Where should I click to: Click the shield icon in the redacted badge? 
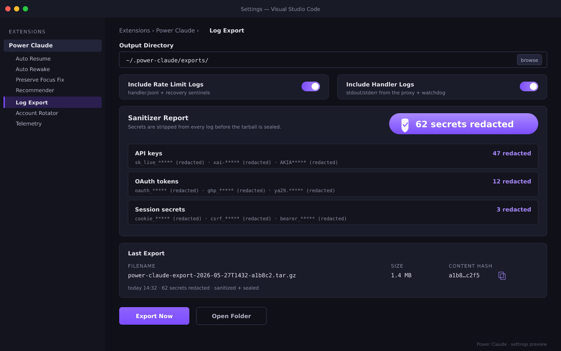405,125
